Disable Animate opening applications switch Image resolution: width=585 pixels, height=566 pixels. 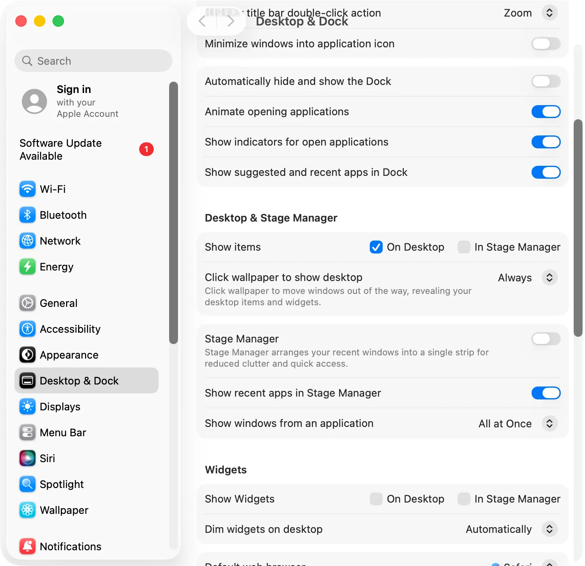pyautogui.click(x=546, y=112)
